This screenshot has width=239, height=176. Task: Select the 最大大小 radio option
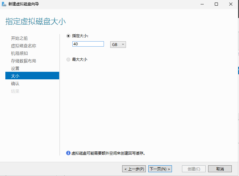click(68, 60)
